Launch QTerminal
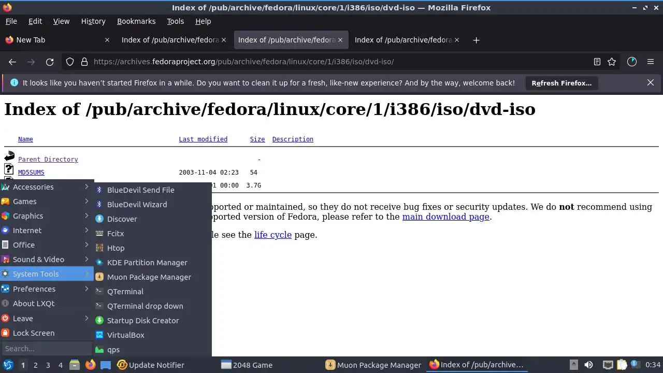Viewport: 663px width, 373px height. point(153,292)
